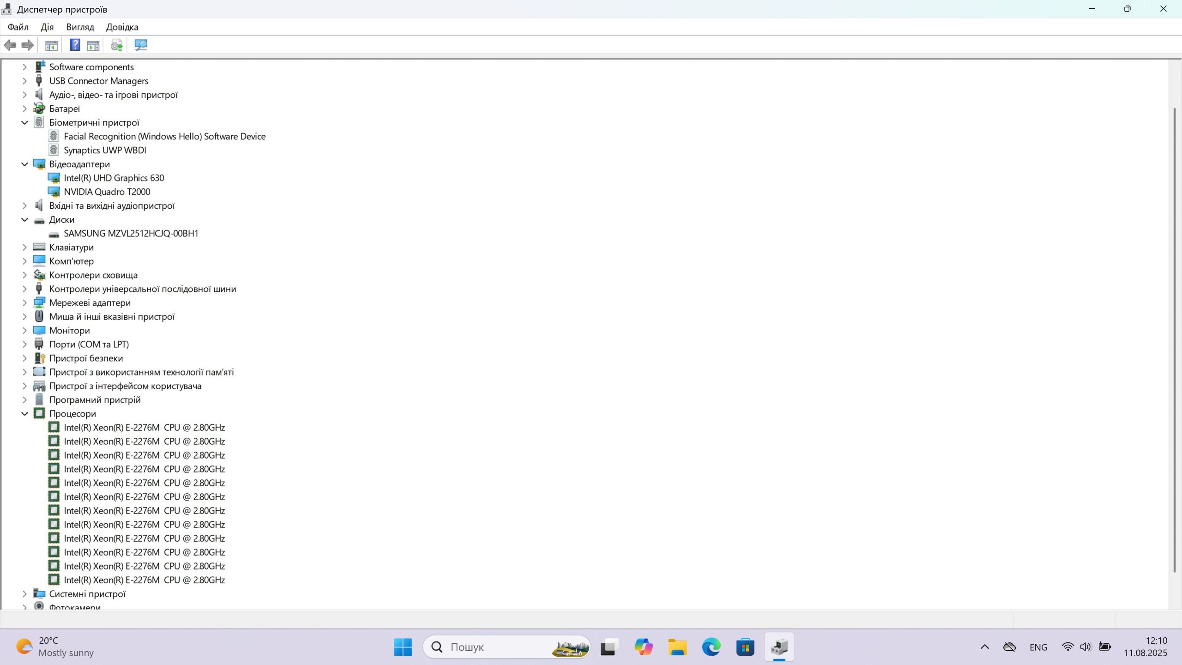Expand the Системні пристрої category

pyautogui.click(x=24, y=594)
